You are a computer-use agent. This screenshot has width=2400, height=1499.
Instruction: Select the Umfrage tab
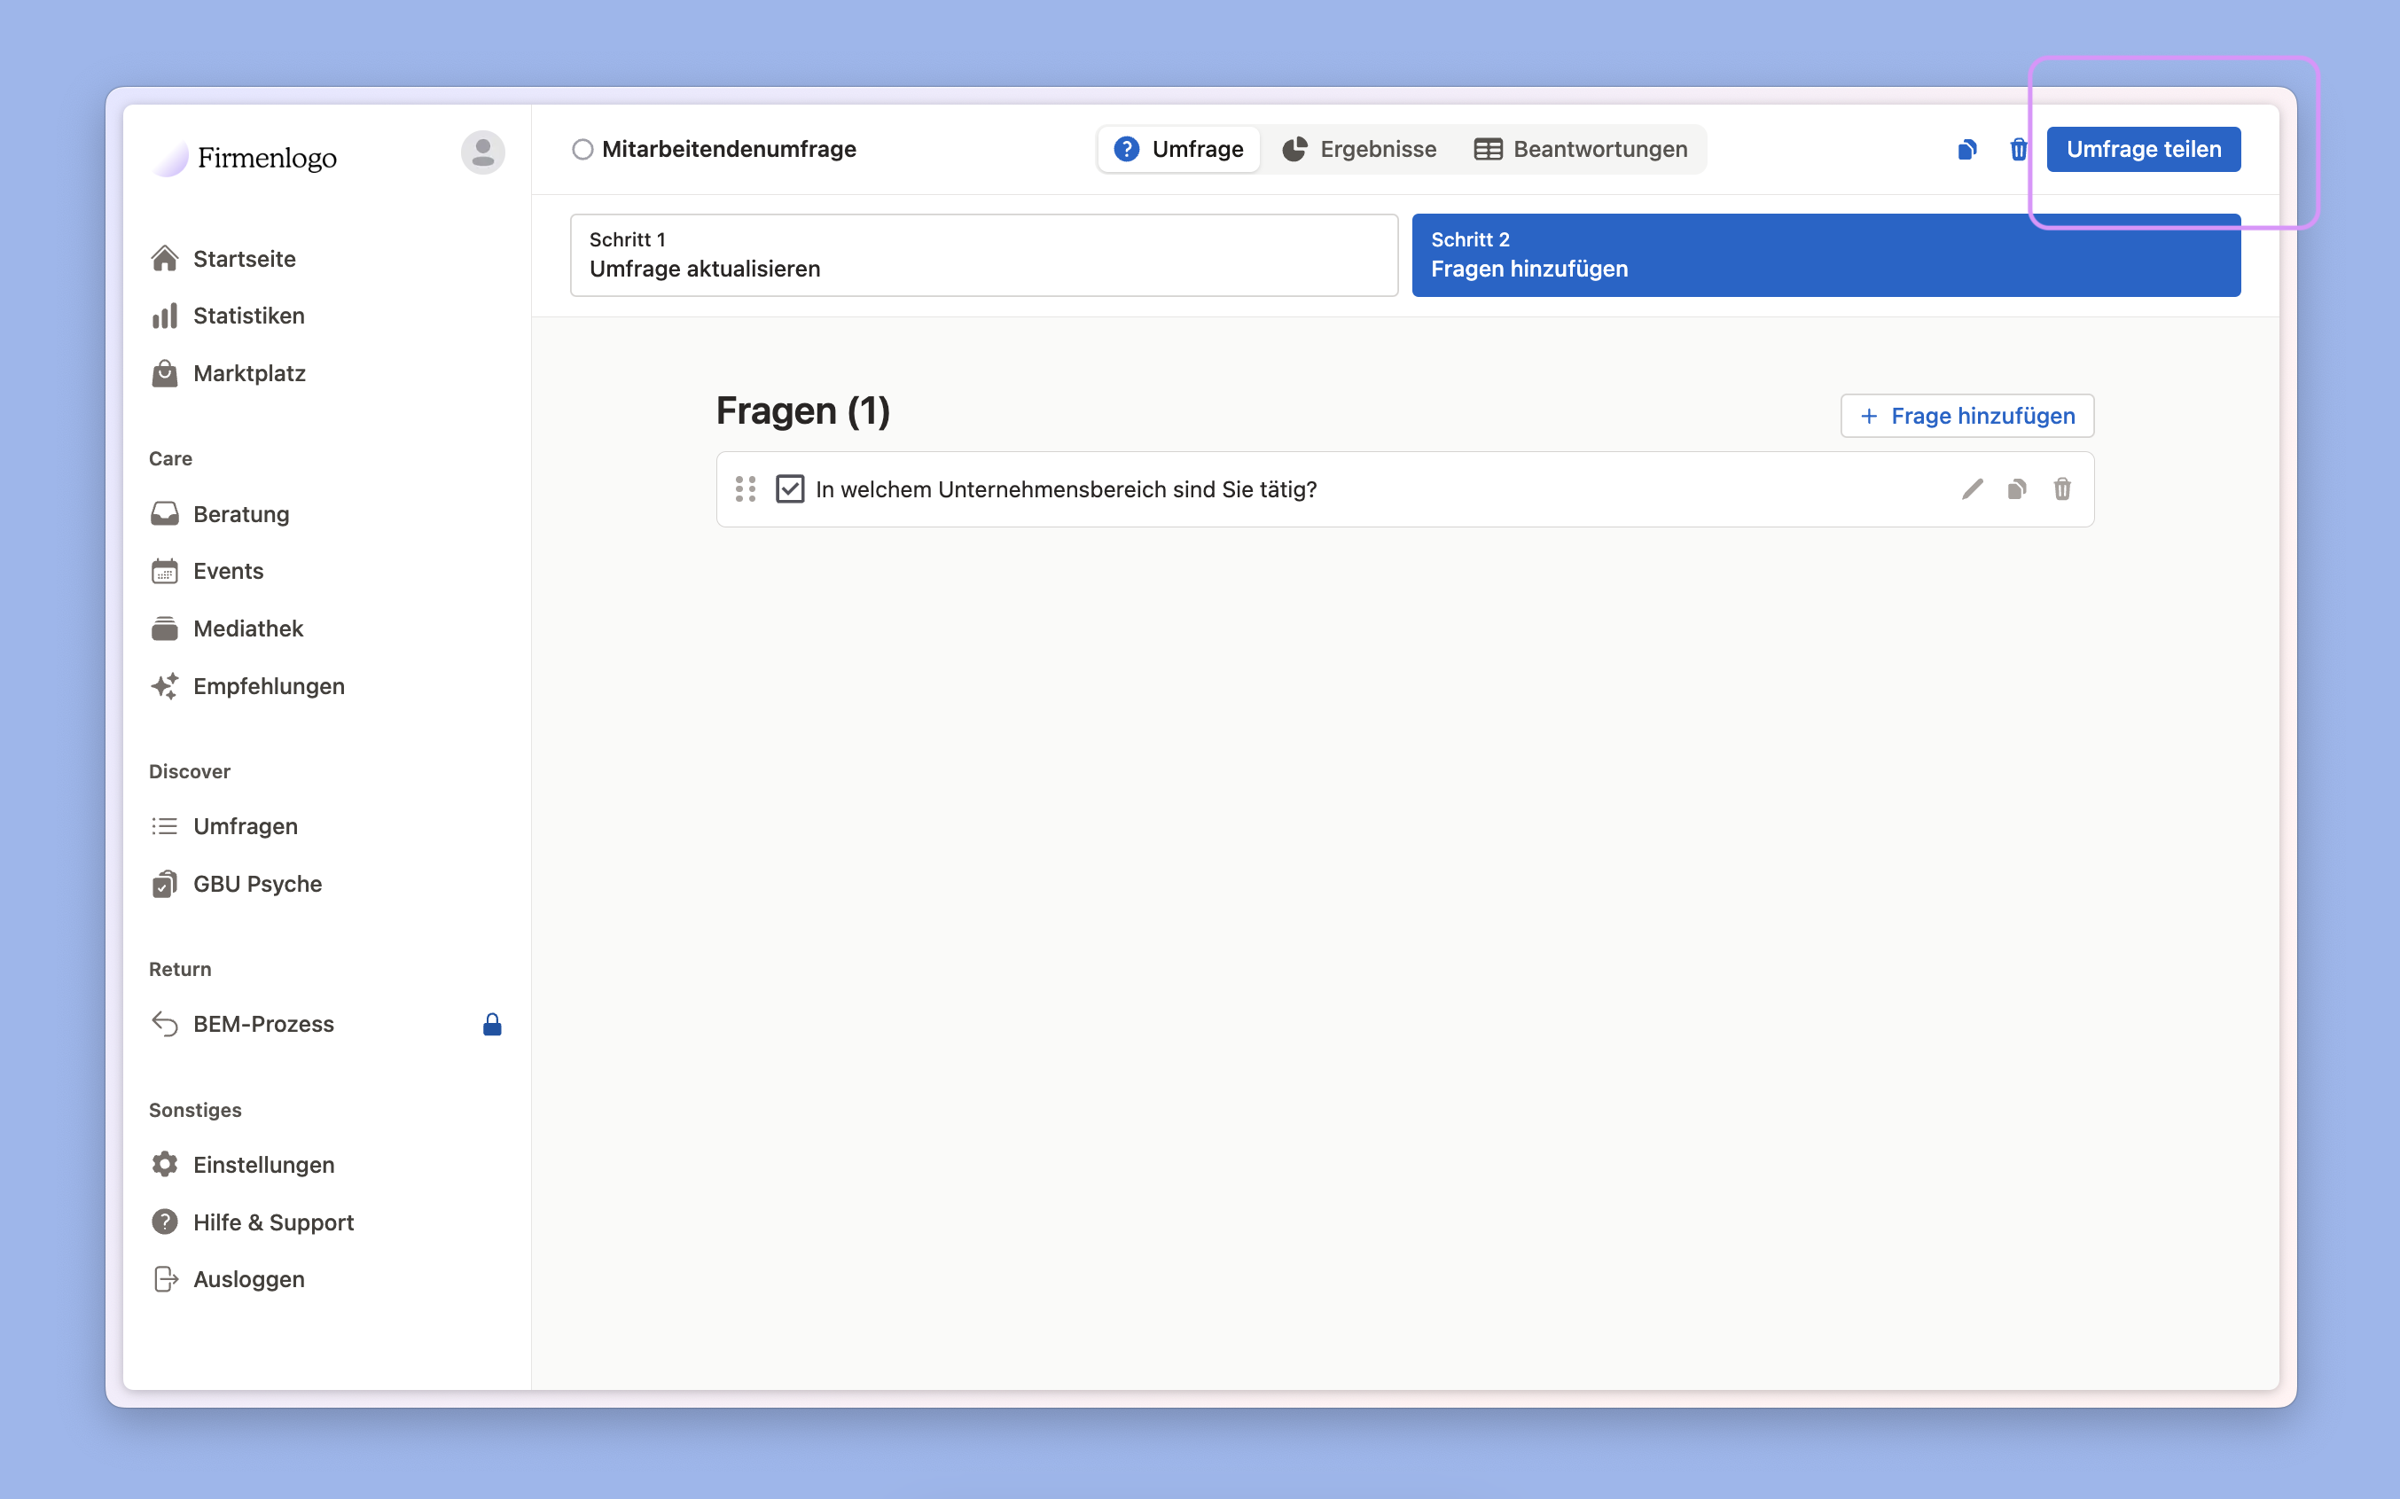(1178, 150)
